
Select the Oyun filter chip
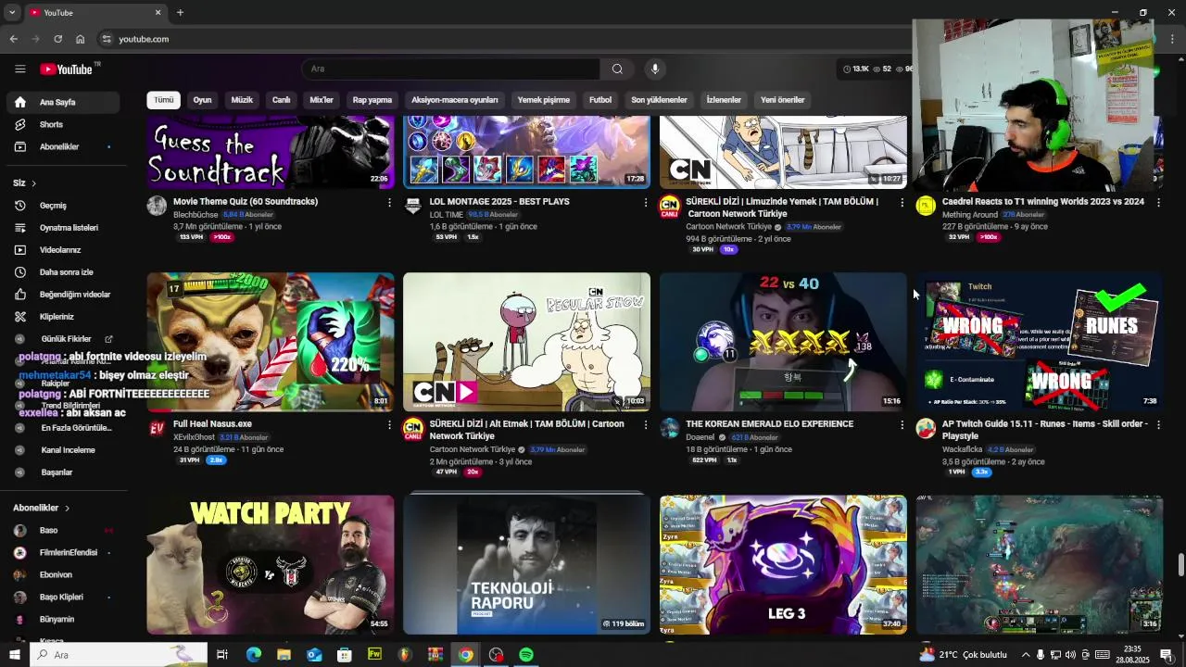(202, 100)
